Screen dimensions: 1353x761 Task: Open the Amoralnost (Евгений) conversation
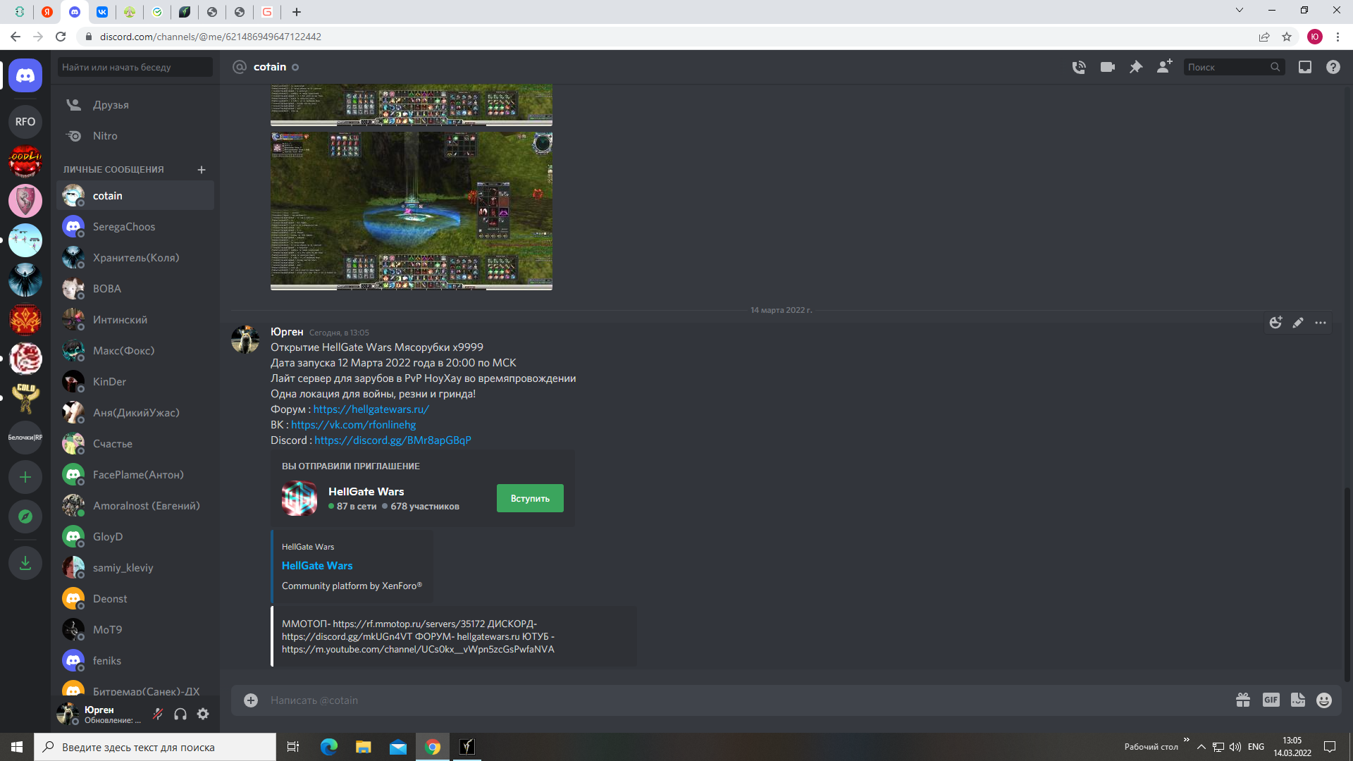point(135,506)
